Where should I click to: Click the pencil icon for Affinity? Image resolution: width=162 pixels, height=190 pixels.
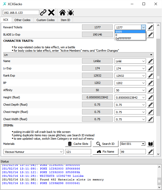pos(151,90)
